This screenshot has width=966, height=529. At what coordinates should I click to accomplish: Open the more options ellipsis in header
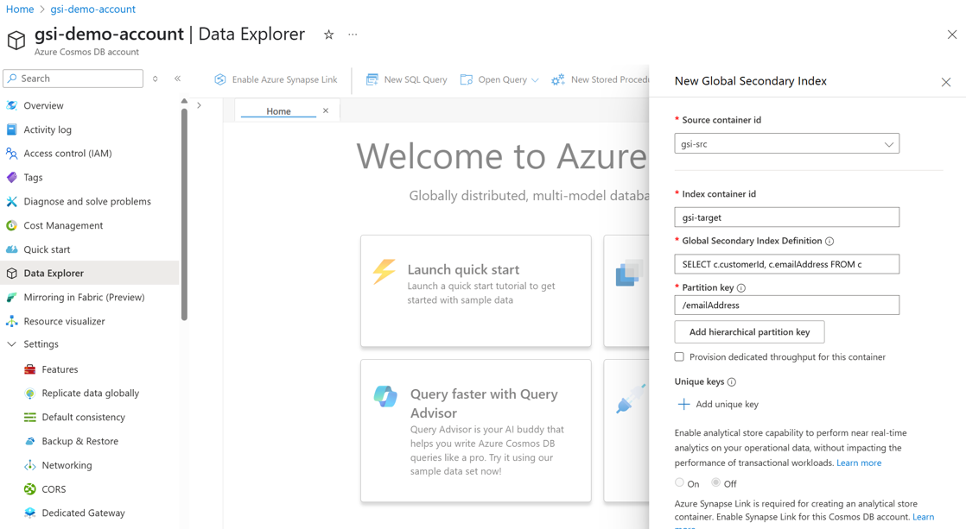(x=353, y=35)
